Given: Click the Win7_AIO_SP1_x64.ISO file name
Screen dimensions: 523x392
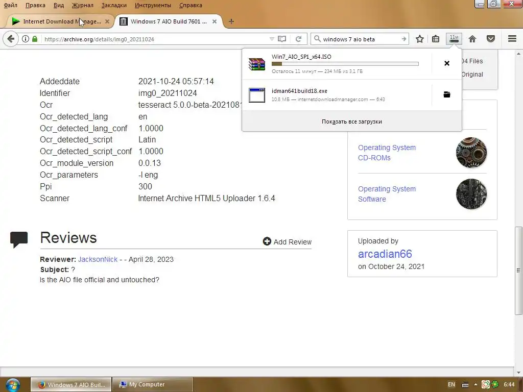Looking at the screenshot, I should [x=301, y=57].
